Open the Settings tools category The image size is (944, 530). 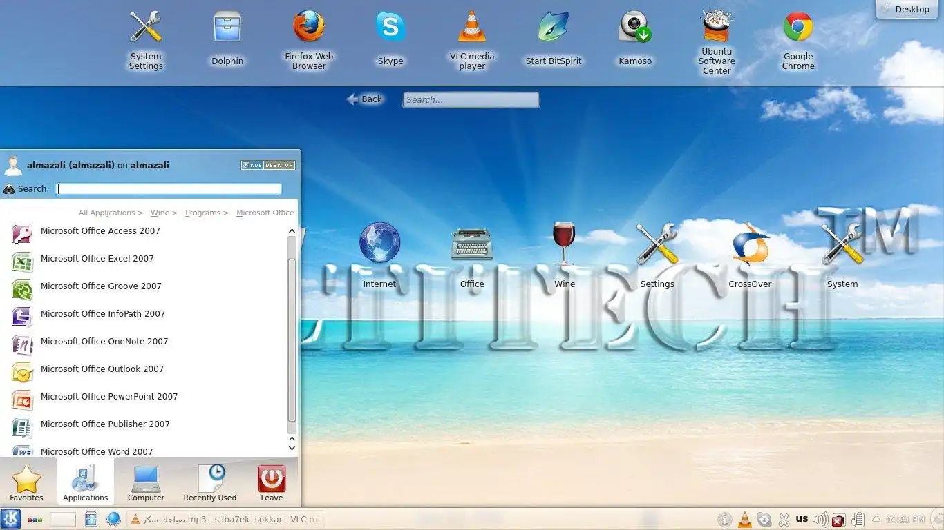(x=657, y=255)
